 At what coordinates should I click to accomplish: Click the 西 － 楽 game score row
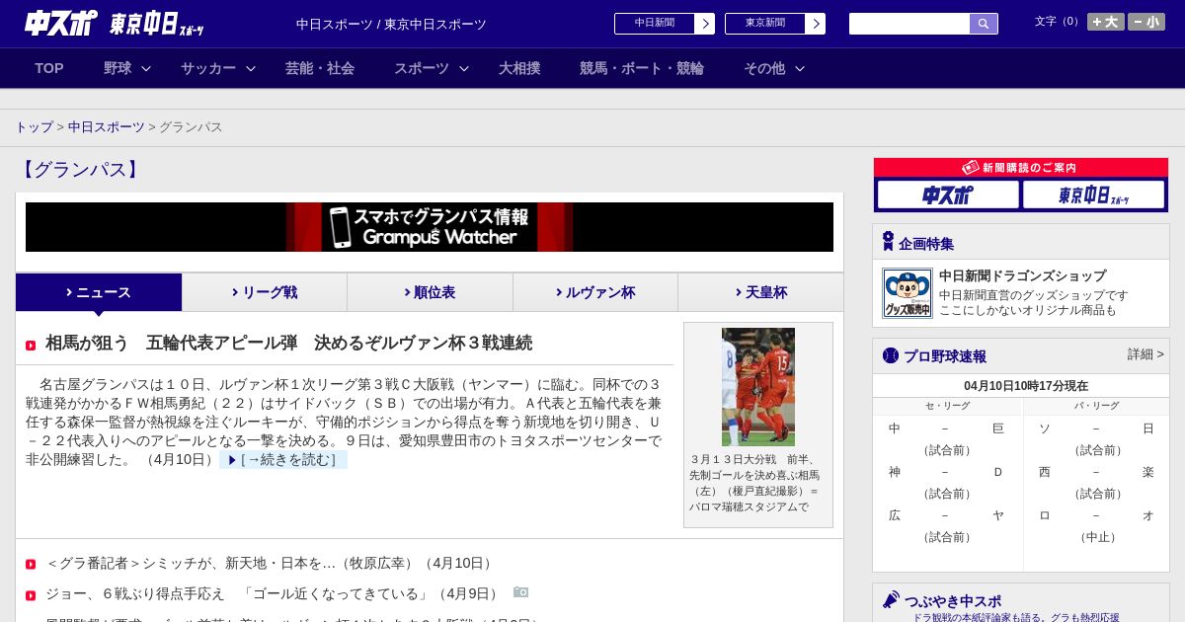(x=1096, y=472)
